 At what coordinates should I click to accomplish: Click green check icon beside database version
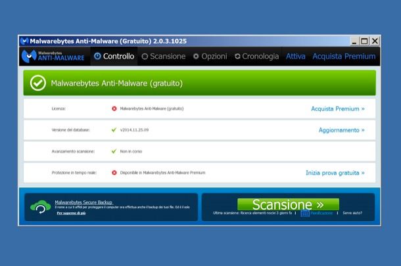[114, 130]
